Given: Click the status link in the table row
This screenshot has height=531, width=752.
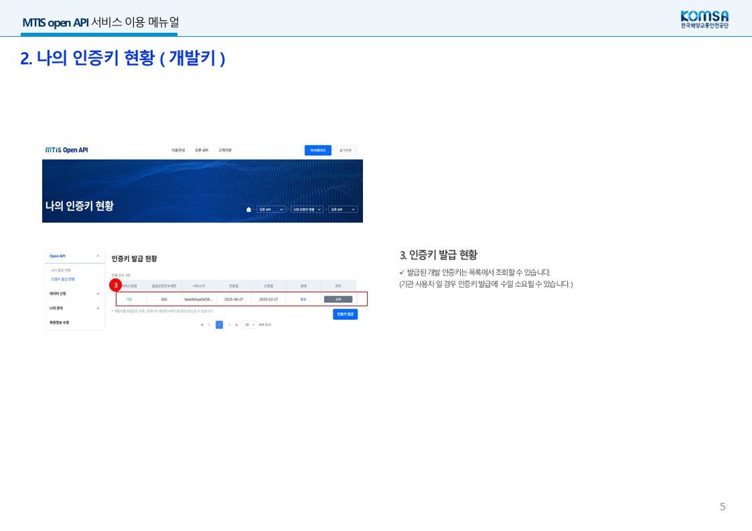Looking at the screenshot, I should pyautogui.click(x=303, y=299).
